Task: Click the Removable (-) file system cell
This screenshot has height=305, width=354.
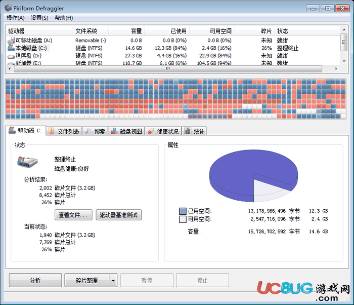Action: click(x=91, y=41)
